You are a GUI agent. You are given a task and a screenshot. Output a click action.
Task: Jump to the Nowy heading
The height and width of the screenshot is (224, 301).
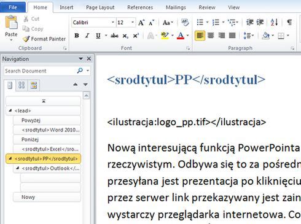tap(47, 197)
